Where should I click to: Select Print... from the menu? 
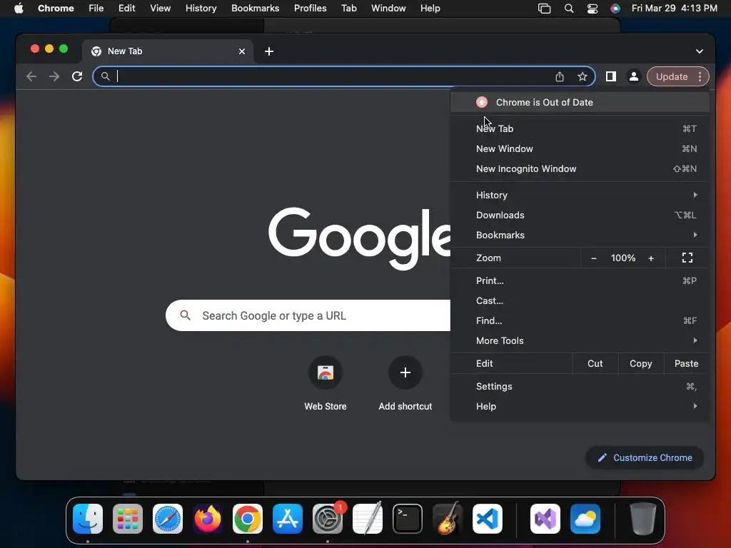(580, 280)
